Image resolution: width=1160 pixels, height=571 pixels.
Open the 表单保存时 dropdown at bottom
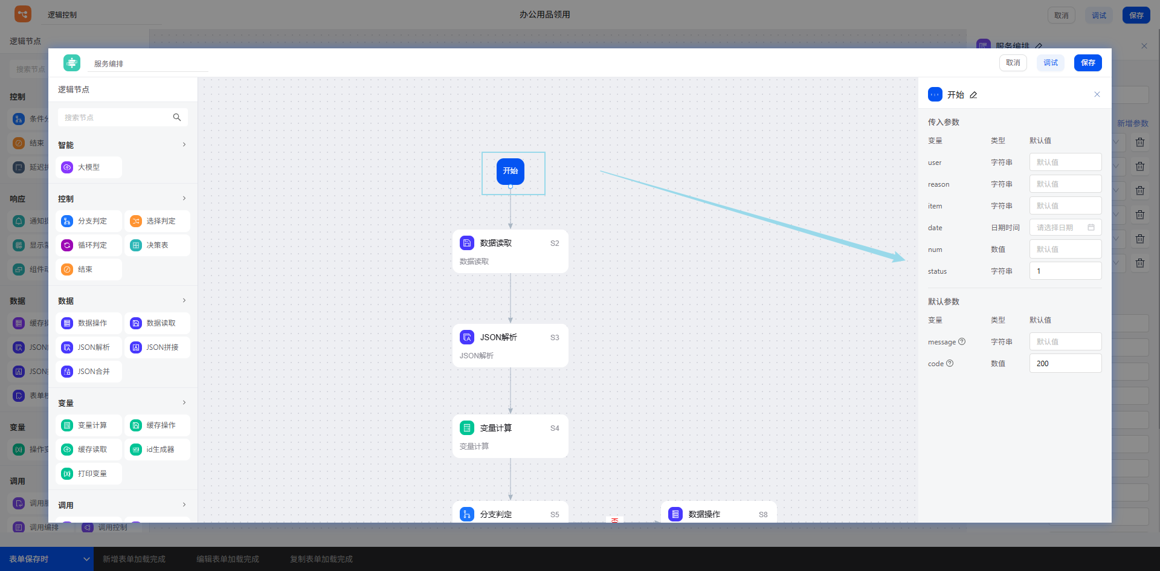click(86, 559)
